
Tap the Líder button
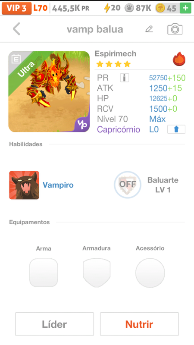[55, 324]
